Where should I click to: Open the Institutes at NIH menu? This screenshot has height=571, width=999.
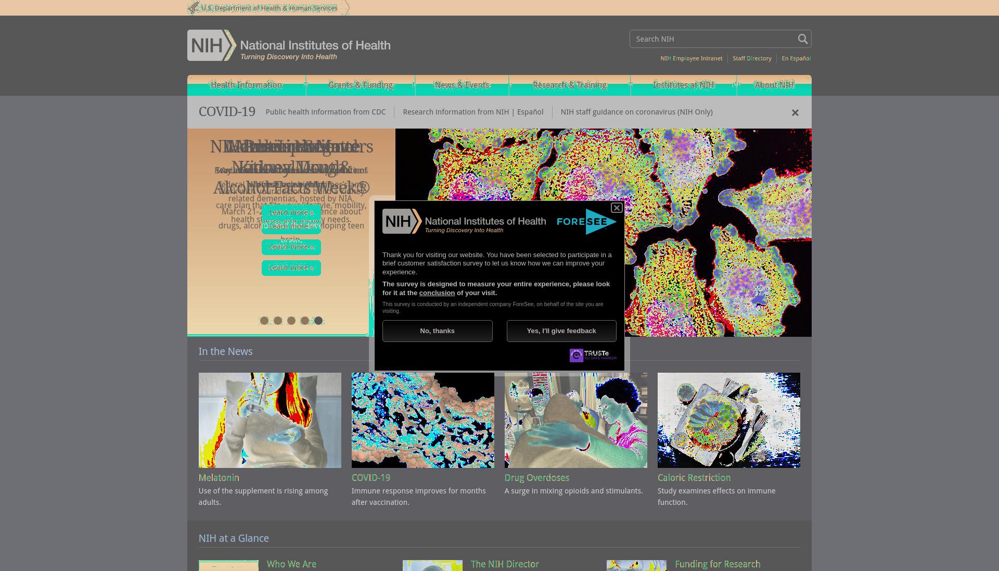(684, 85)
